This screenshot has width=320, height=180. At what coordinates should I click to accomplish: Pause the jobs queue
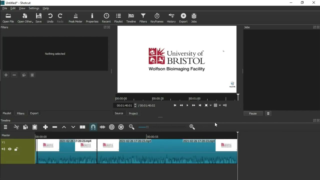pos(253,113)
